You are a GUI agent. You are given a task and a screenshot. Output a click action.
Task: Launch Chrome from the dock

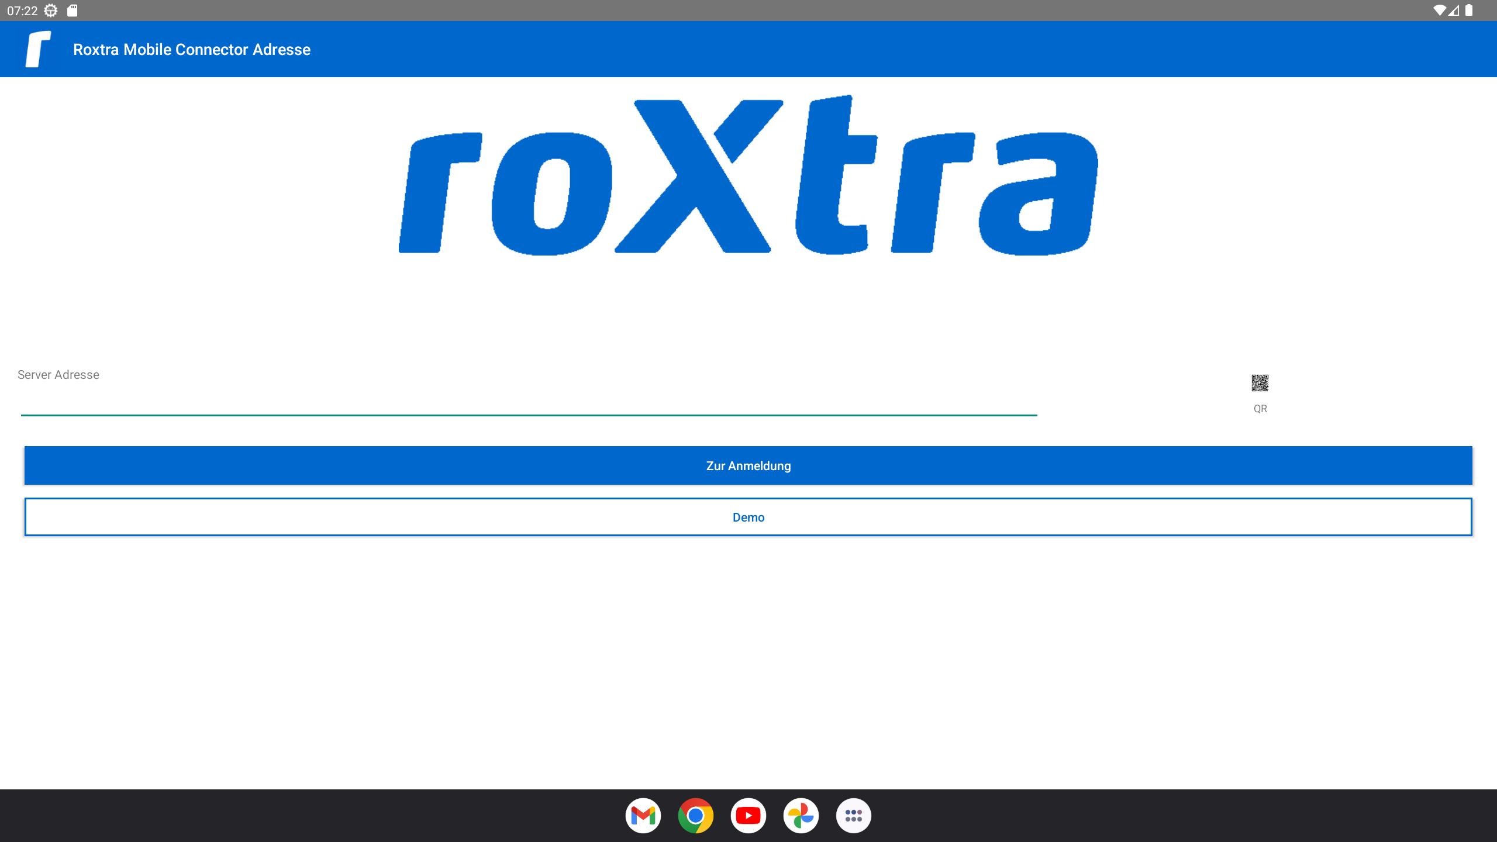(x=696, y=815)
